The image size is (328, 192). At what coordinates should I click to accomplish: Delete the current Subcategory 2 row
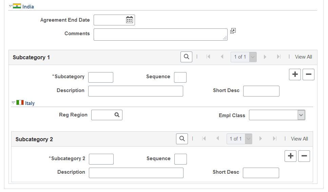(304, 156)
